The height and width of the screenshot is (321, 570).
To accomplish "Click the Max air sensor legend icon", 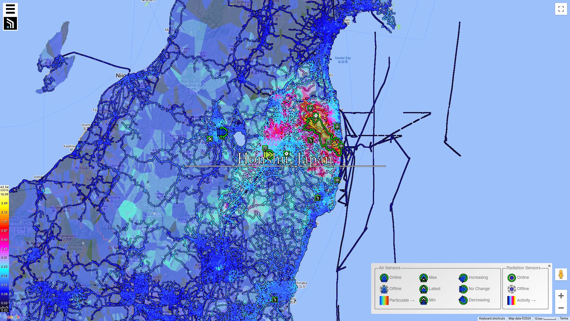I will point(424,278).
